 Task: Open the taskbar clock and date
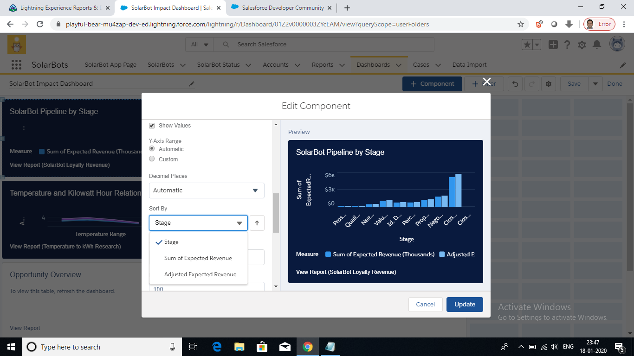[593, 347]
